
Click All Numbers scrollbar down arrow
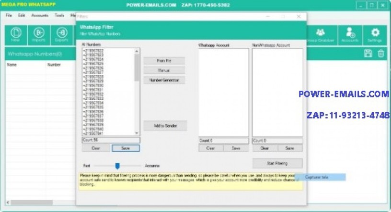(x=137, y=133)
